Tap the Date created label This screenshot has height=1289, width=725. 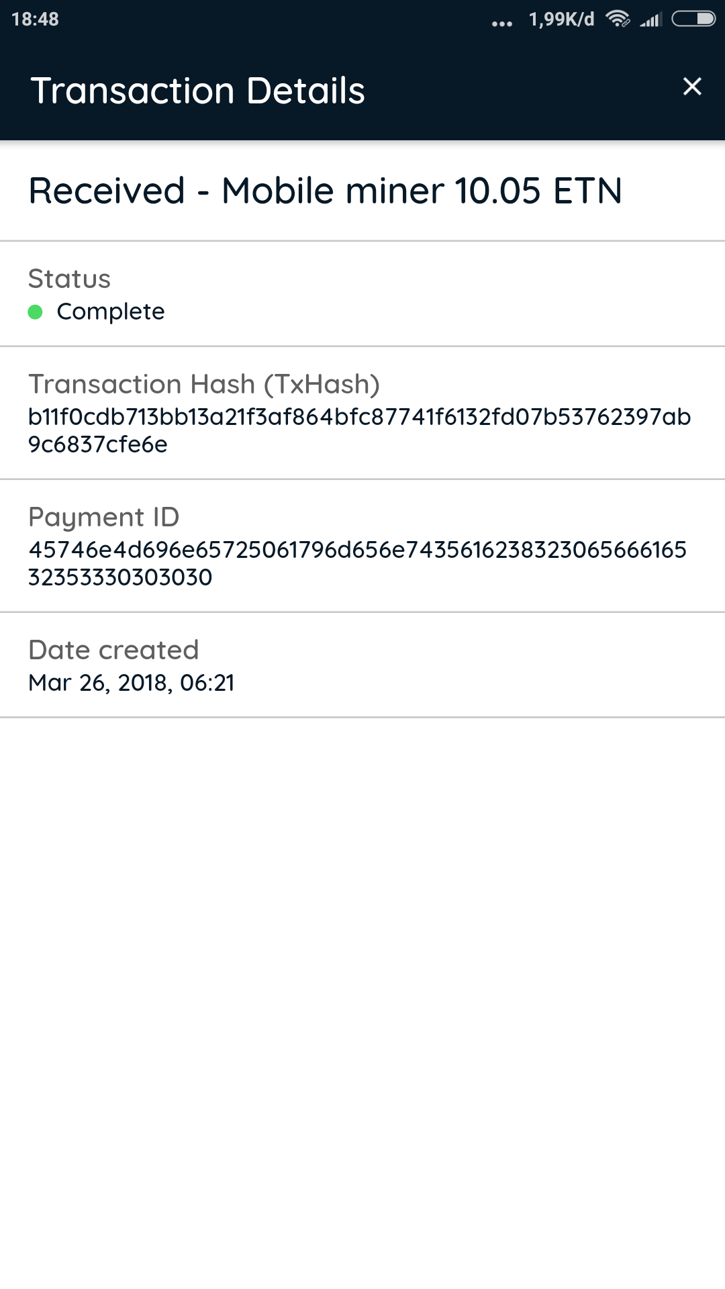pos(113,650)
